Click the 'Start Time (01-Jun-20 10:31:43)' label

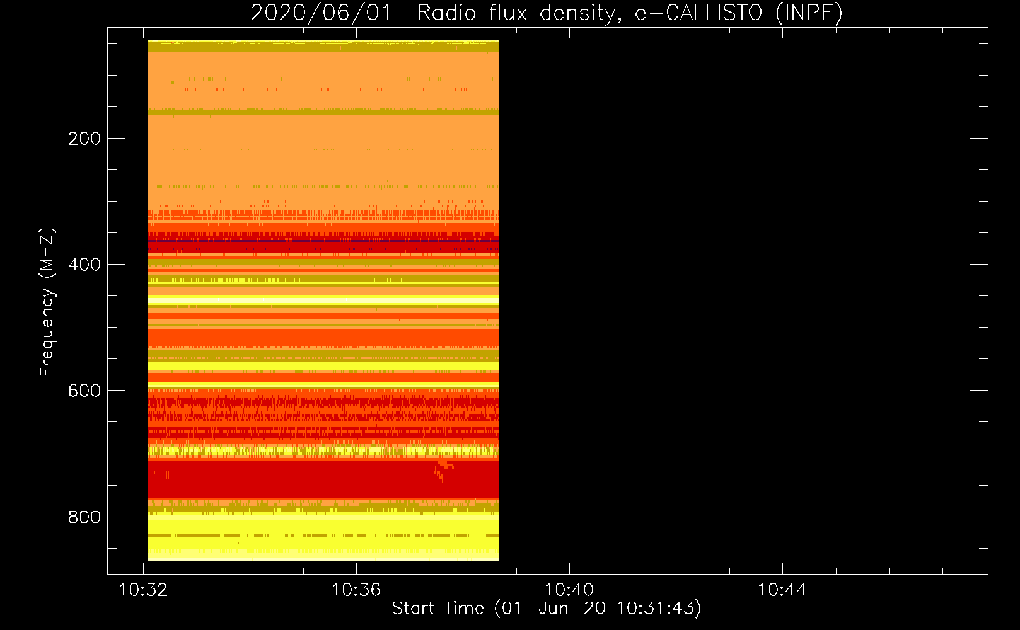tap(547, 609)
